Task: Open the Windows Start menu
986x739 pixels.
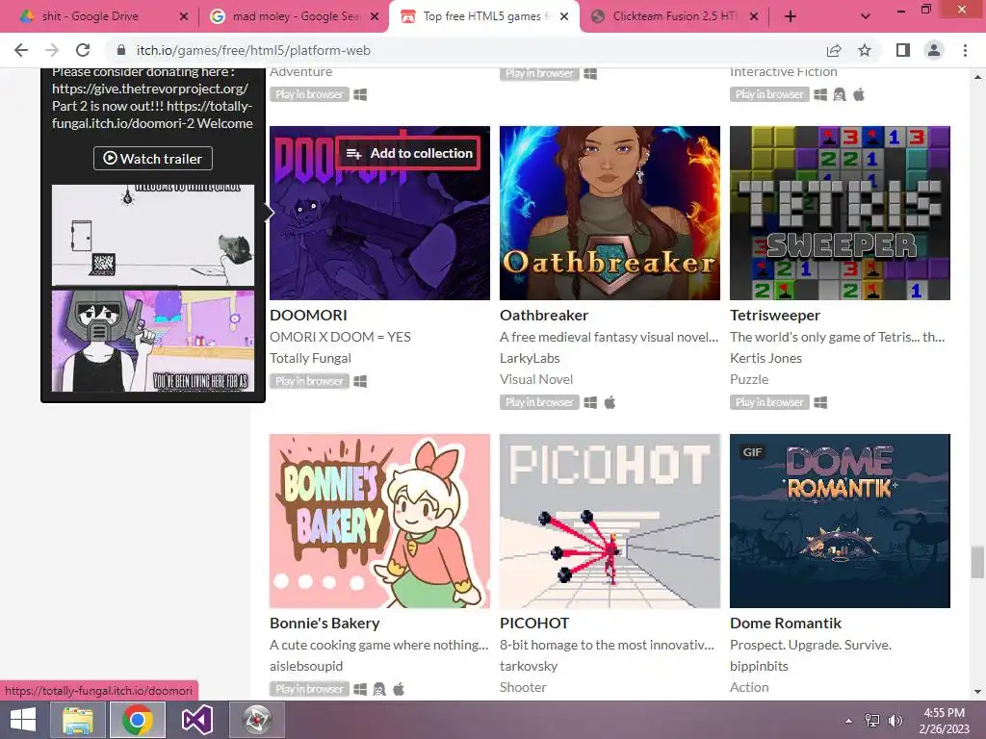Action: pos(23,720)
